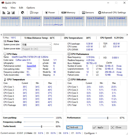Open Advanced CPU Settings

coord(112,13)
